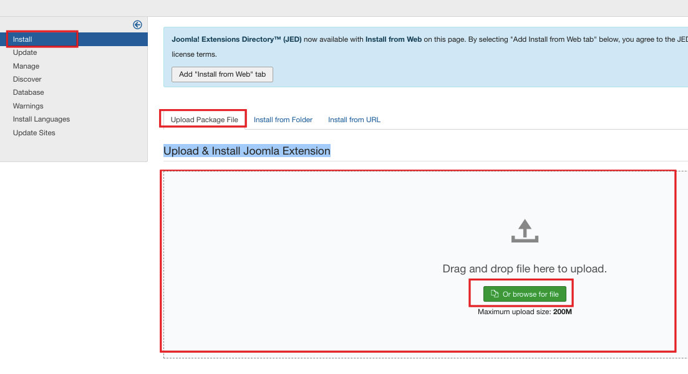Screen dimensions: 688x374
Task: Open the Manage extensions page
Action: [x=26, y=66]
